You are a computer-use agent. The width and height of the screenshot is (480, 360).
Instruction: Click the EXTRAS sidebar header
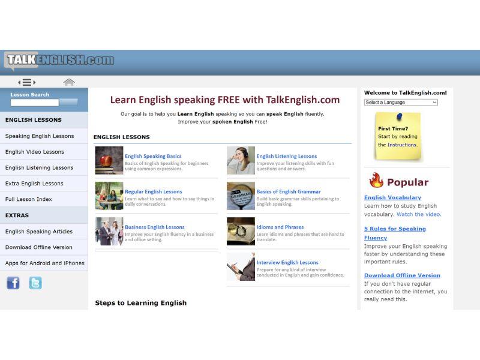tap(44, 215)
